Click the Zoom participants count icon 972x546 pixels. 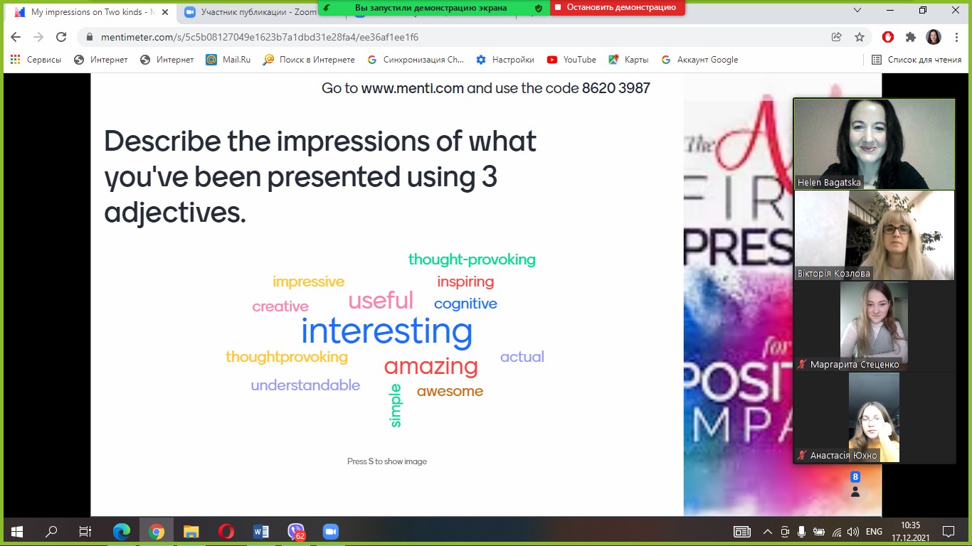coord(855,486)
